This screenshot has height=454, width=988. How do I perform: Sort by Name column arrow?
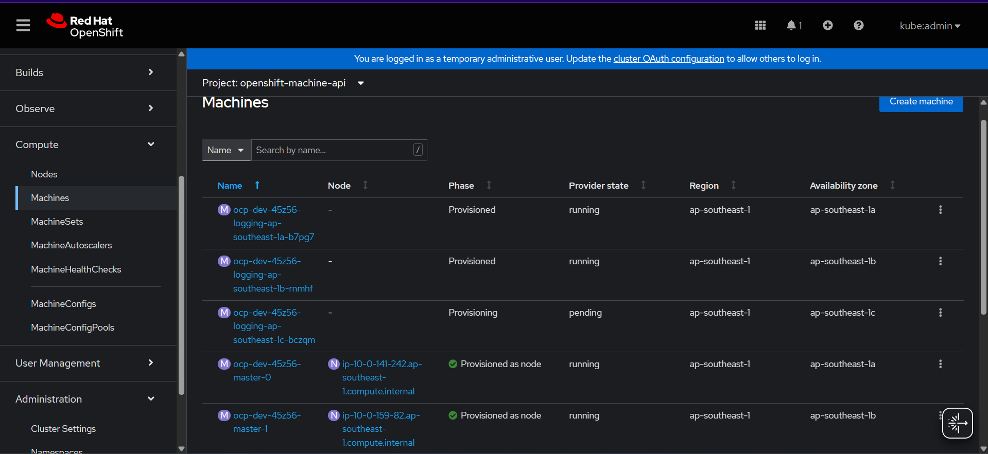257,185
